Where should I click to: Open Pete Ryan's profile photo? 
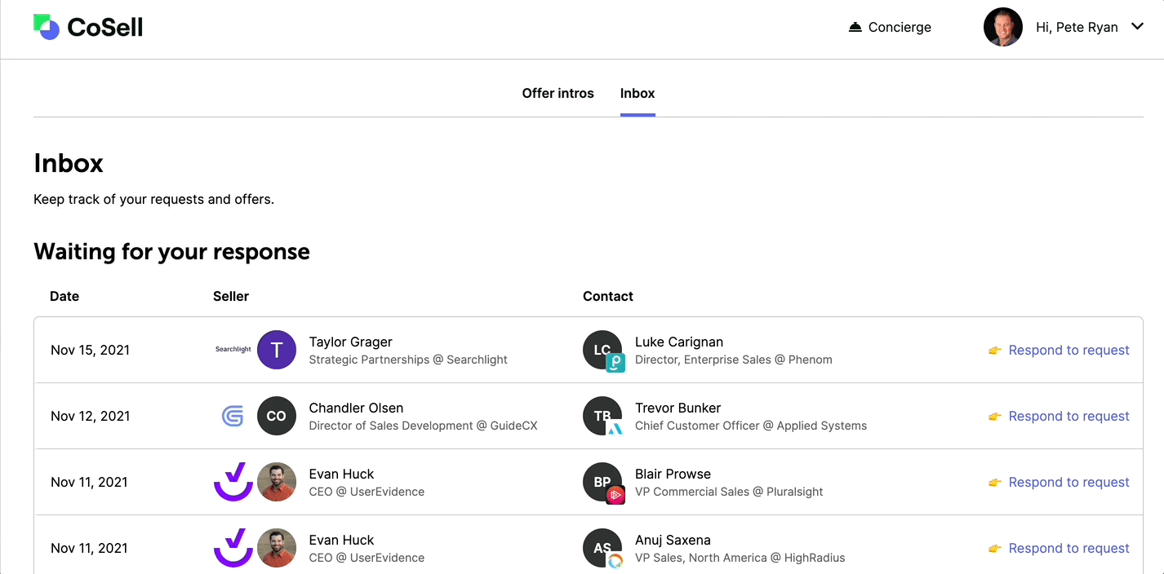click(1003, 27)
